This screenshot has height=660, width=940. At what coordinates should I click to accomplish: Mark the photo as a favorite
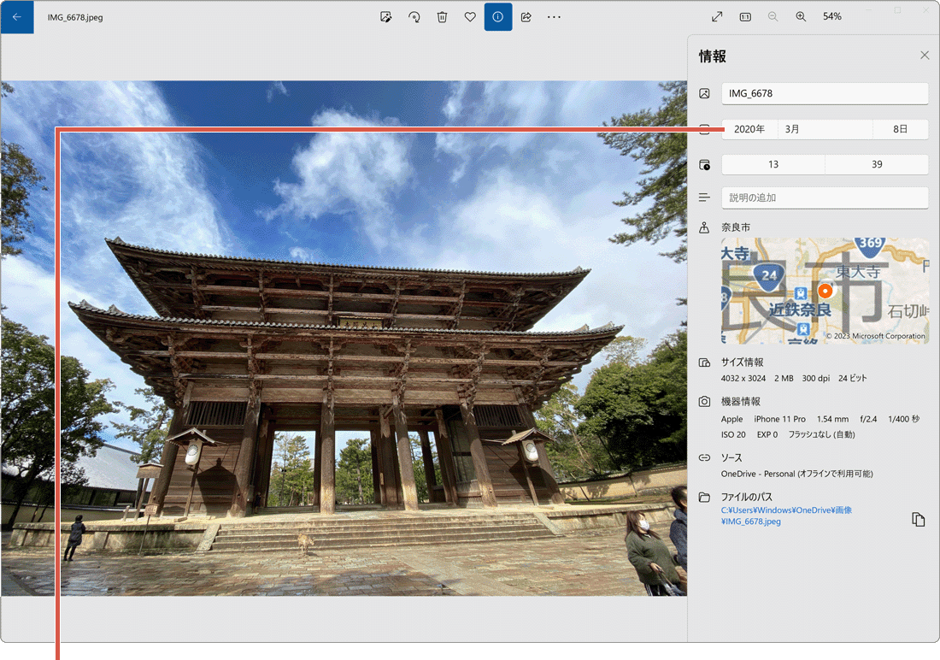pyautogui.click(x=470, y=16)
